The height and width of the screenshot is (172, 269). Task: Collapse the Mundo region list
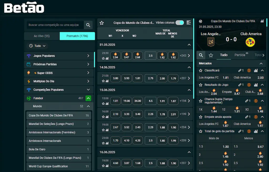pyautogui.click(x=88, y=106)
